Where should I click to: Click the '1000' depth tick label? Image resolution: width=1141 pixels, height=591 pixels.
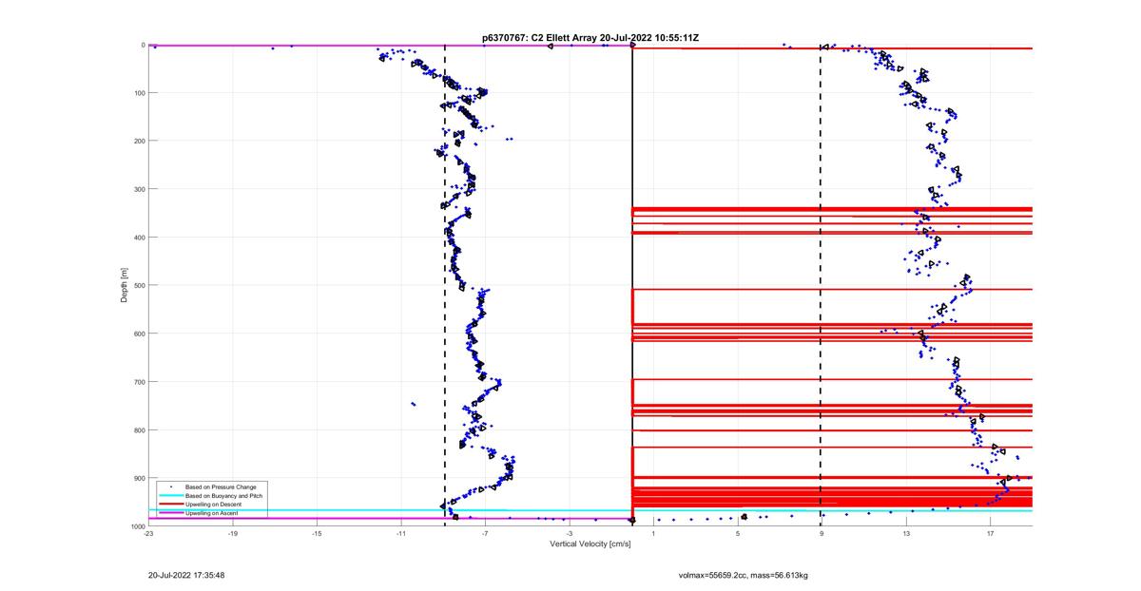pyautogui.click(x=136, y=526)
